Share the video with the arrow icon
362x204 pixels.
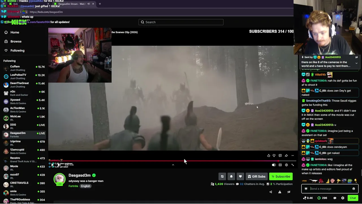(286, 156)
